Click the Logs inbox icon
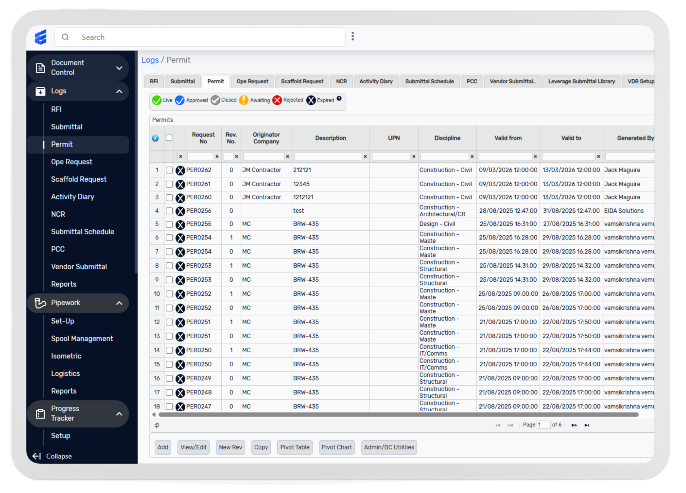Screen dimensions: 686x493 (40, 91)
